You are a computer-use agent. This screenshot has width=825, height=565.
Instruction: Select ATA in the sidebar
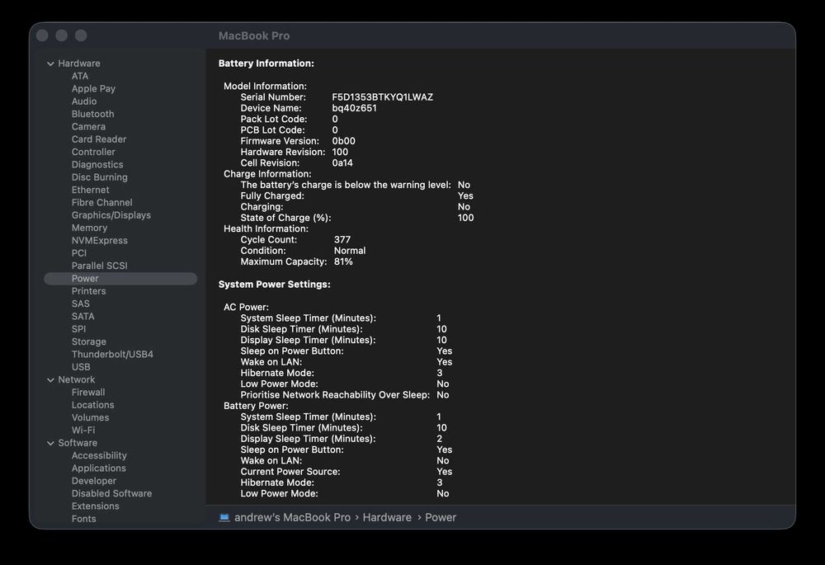tap(80, 76)
